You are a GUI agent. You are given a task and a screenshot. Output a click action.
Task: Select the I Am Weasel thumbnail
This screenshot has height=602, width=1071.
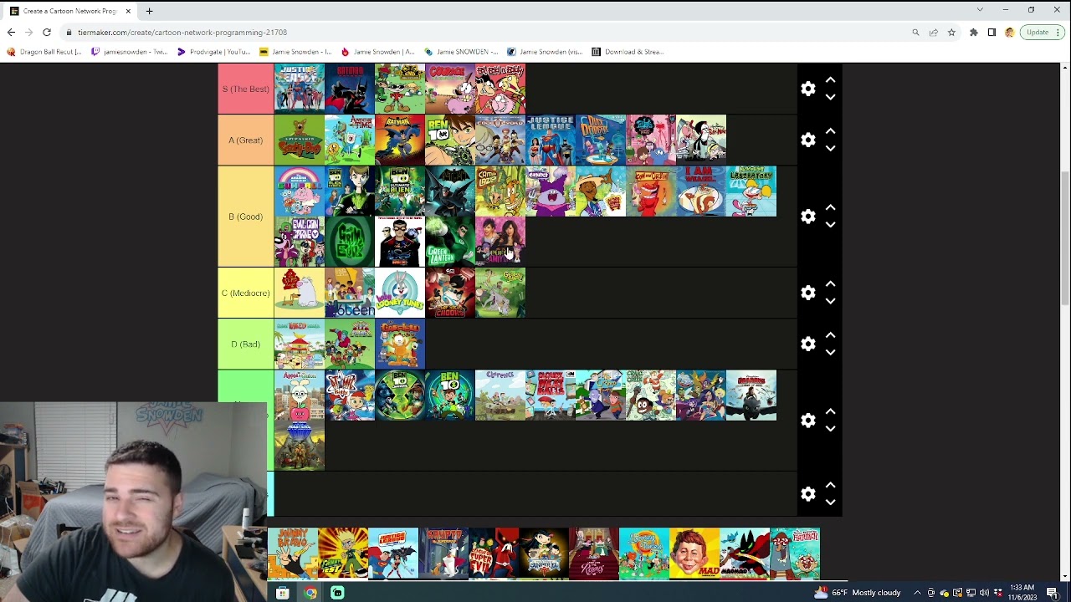click(x=701, y=191)
